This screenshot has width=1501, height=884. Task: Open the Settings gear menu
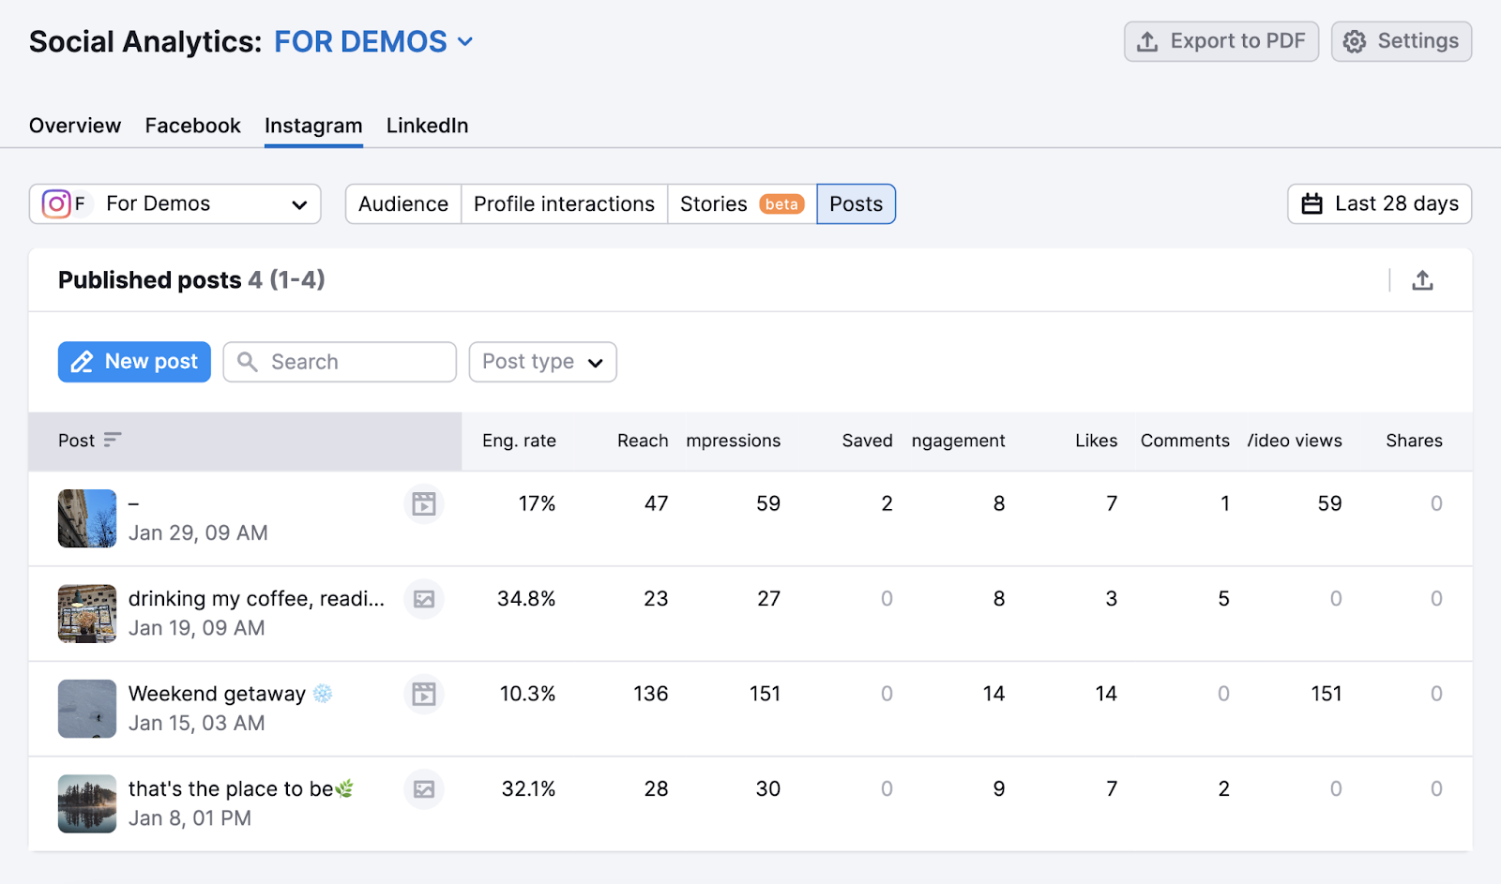coord(1401,41)
